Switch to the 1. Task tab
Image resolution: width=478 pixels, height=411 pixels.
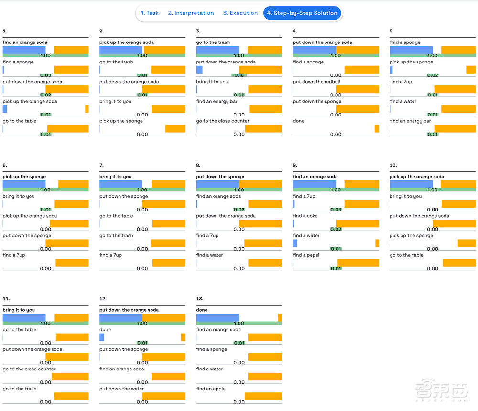click(x=150, y=13)
